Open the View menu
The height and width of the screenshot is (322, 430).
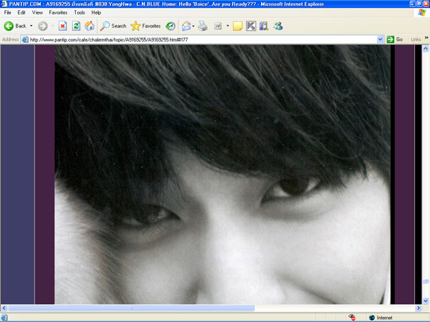click(x=37, y=12)
